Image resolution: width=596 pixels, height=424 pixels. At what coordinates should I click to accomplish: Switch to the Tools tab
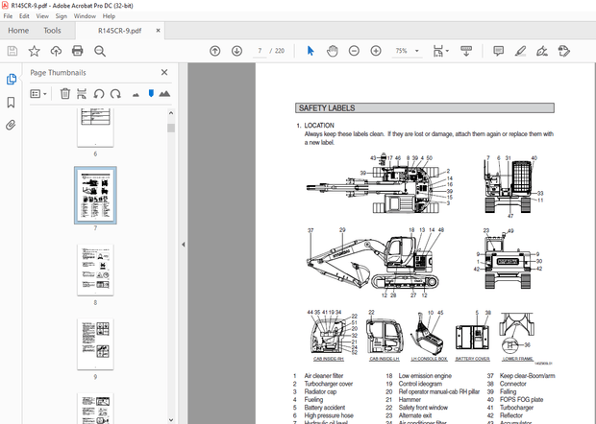click(x=52, y=31)
